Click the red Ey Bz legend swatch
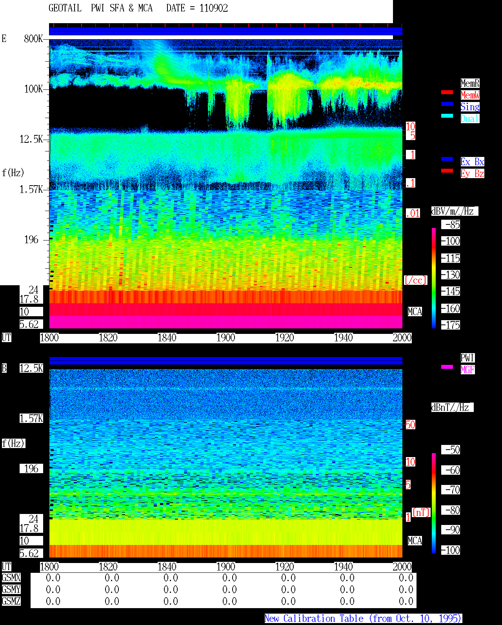 click(x=447, y=171)
